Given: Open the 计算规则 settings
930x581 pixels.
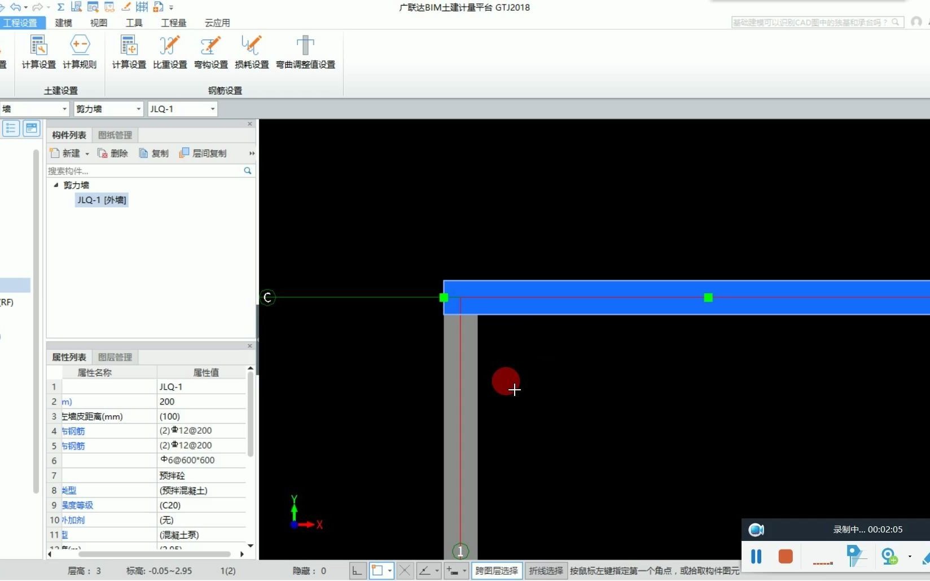Looking at the screenshot, I should pyautogui.click(x=80, y=52).
